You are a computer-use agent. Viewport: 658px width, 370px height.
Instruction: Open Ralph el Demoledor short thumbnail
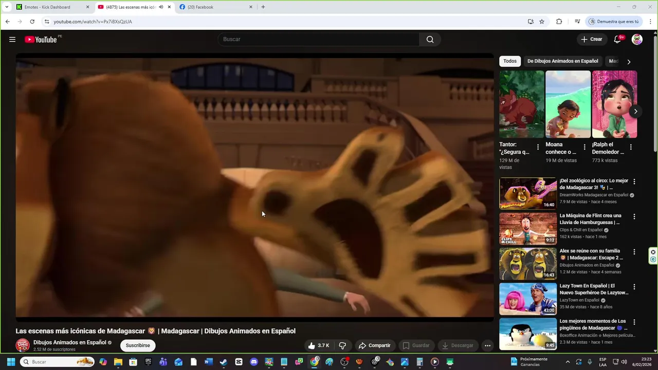point(614,104)
